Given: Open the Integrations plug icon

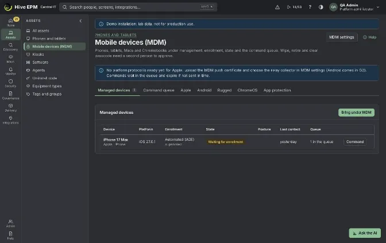Looking at the screenshot, I should point(10,120).
